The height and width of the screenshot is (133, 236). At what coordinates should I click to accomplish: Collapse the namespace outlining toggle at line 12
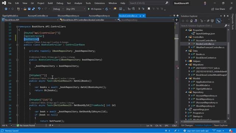pos(17,27)
